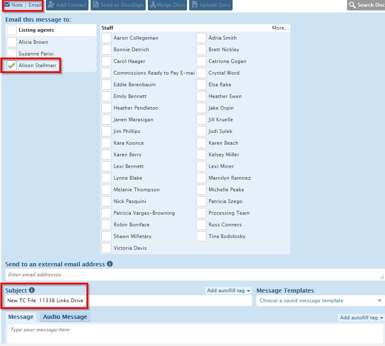Screen dimensions: 385x346
Task: Click Send to DocuSign button
Action: coord(118,5)
